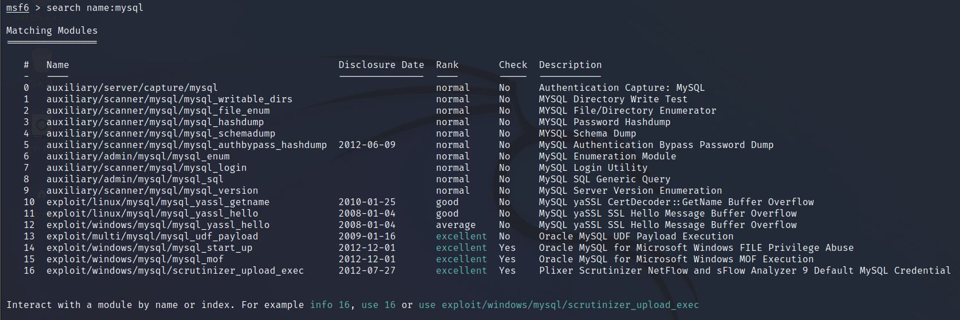
Task: Click 'Yes' check value for scrutinizer_upload_exec
Action: 507,271
